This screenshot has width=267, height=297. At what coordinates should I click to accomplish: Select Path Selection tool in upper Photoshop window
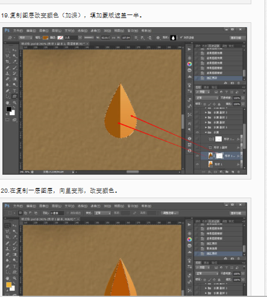[8, 96]
